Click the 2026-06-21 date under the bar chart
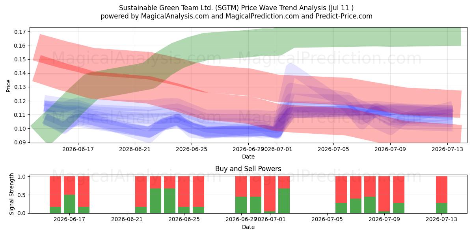Image resolution: width=473 pixels, height=236 pixels. pyautogui.click(x=127, y=220)
